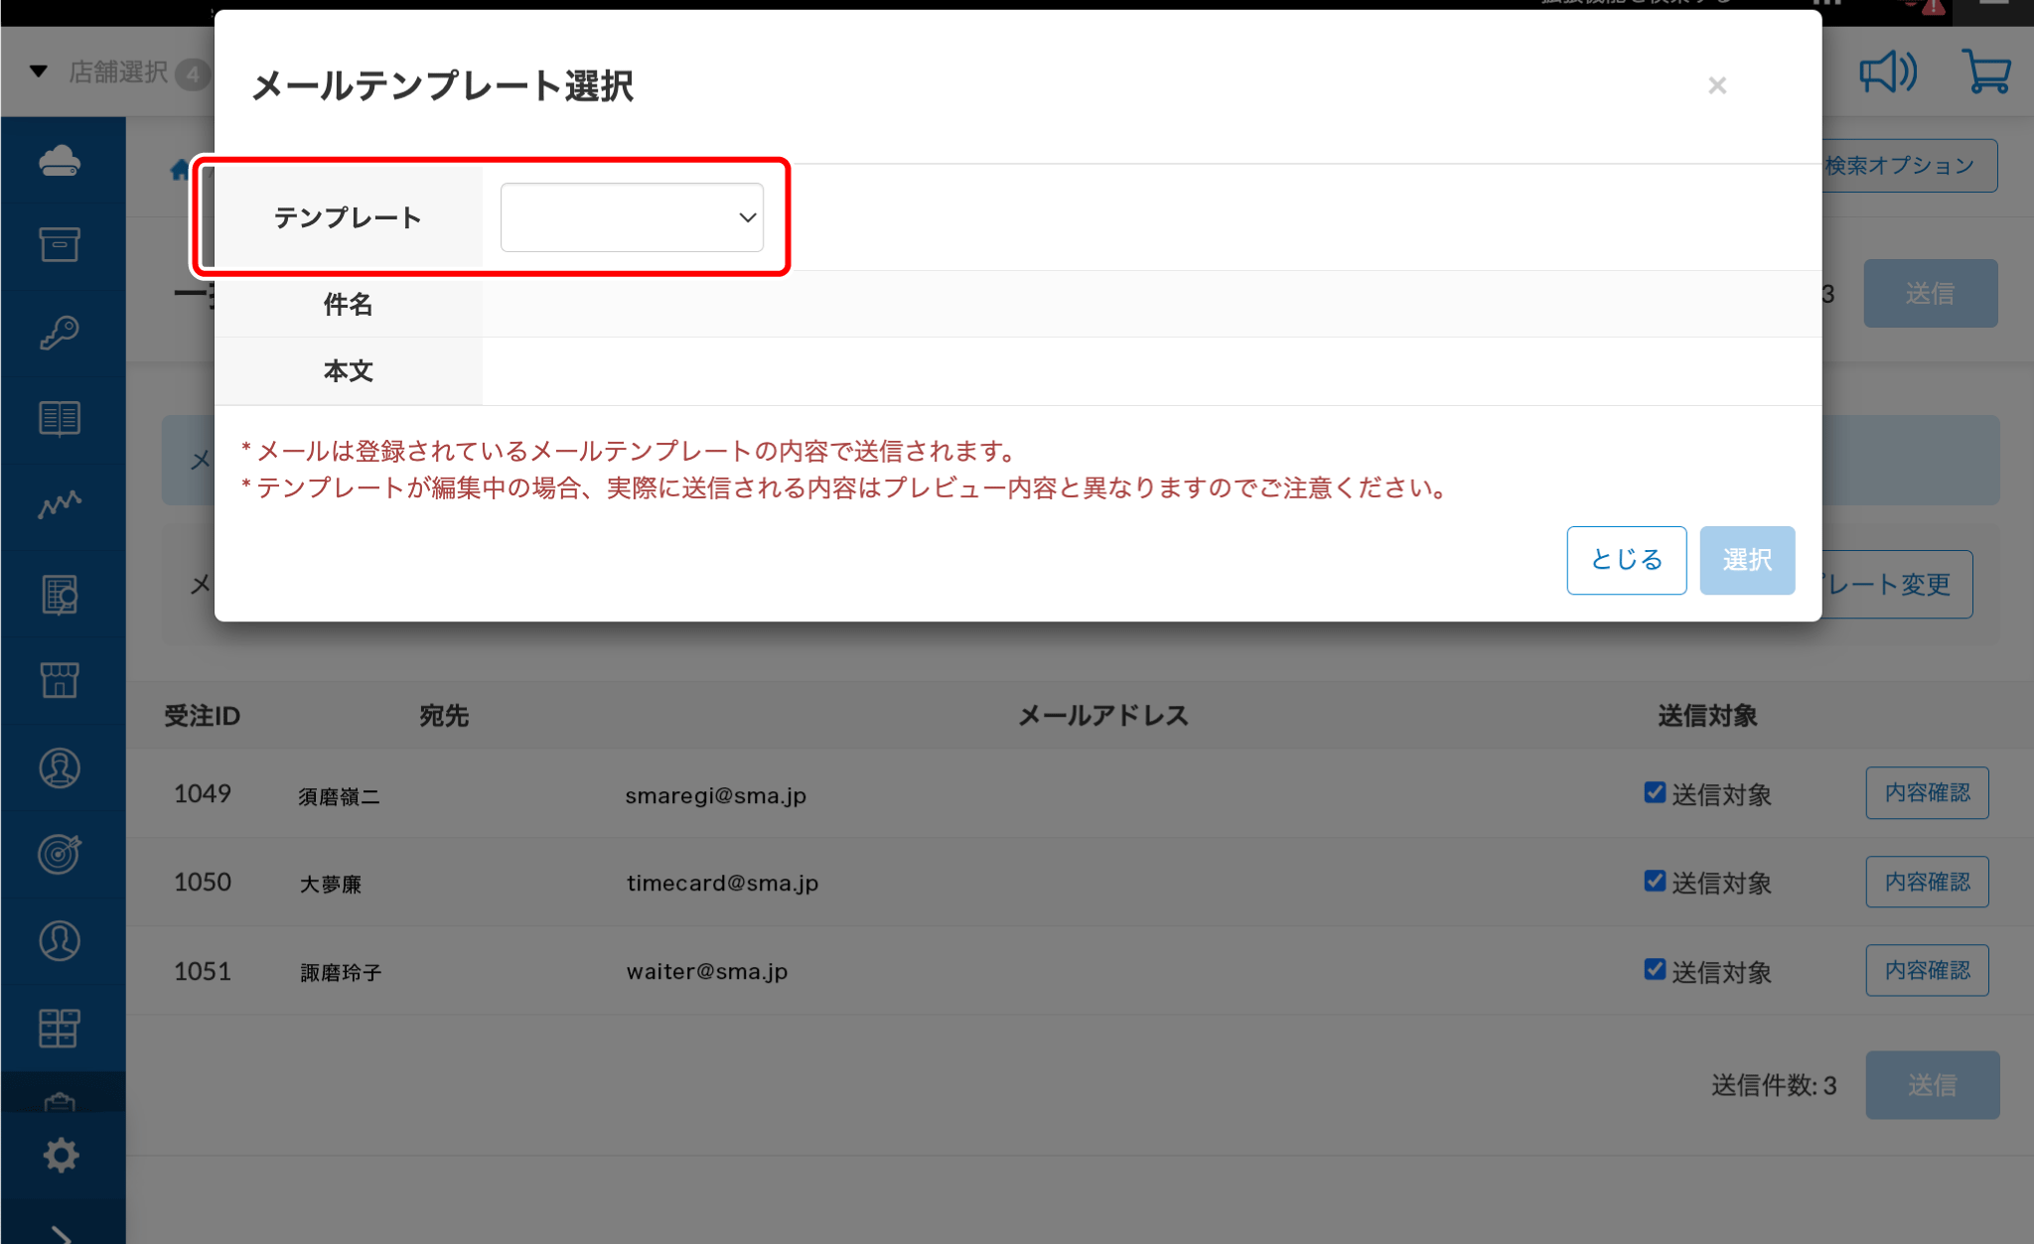The height and width of the screenshot is (1244, 2034).
Task: Open the テンプレート dropdown
Action: point(632,217)
